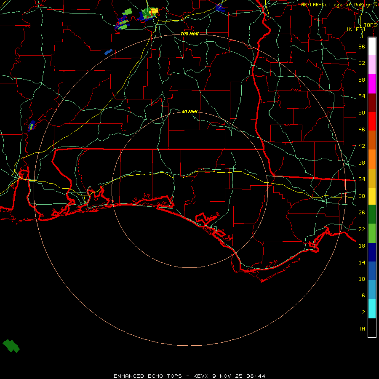Click the light pink legend swatch
This screenshot has width=379, height=379.
tap(372, 64)
